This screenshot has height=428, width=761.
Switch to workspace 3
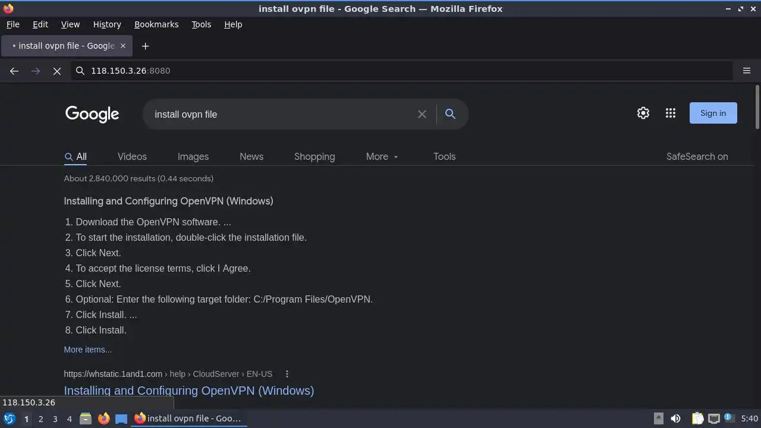click(x=55, y=419)
